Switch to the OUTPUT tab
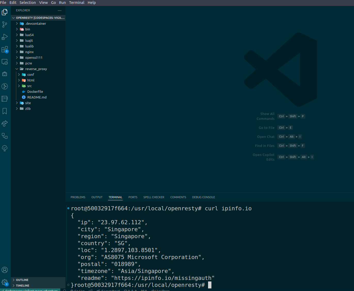 point(97,197)
